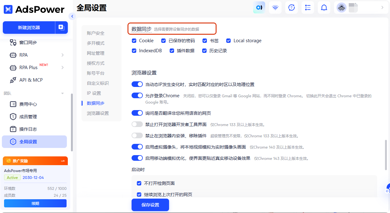The height and width of the screenshot is (213, 390).
Task: Click the Wi-Fi network status icon
Action: click(275, 8)
